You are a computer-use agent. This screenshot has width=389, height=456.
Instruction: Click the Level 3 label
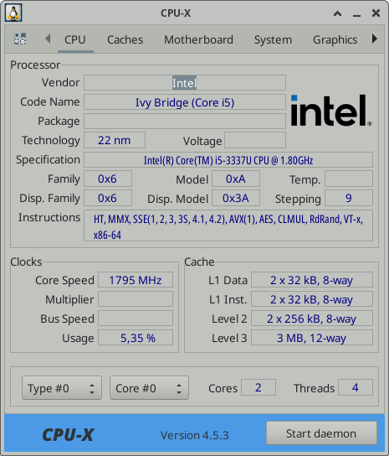[229, 338]
